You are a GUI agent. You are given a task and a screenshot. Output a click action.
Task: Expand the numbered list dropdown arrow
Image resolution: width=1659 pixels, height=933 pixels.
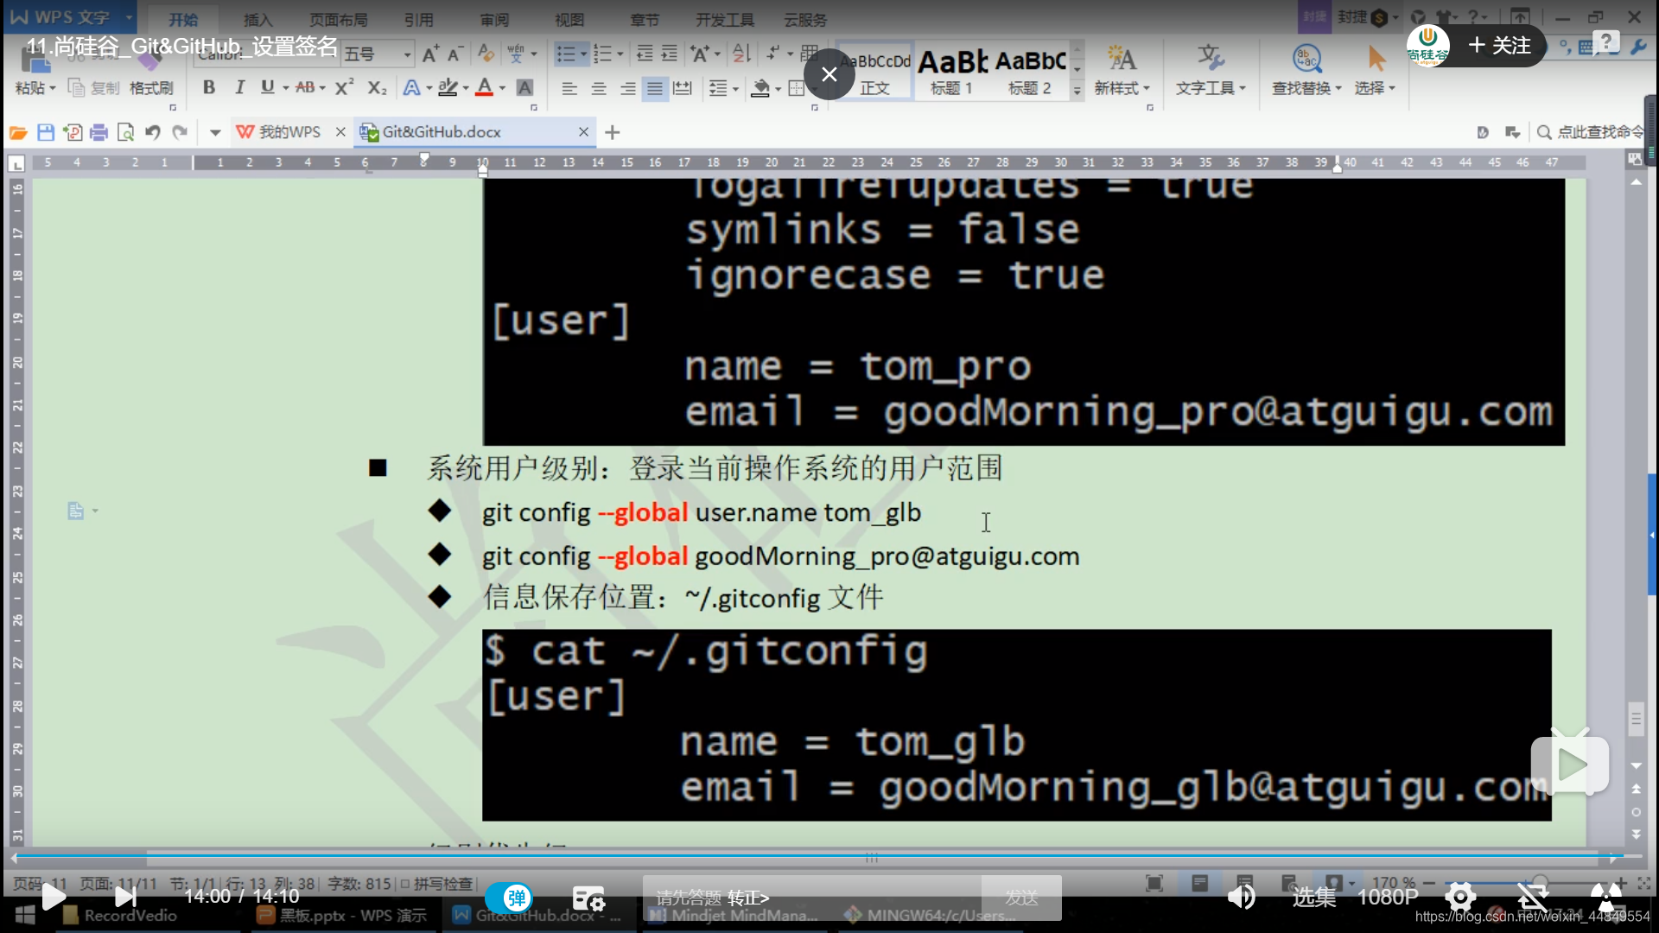620,54
